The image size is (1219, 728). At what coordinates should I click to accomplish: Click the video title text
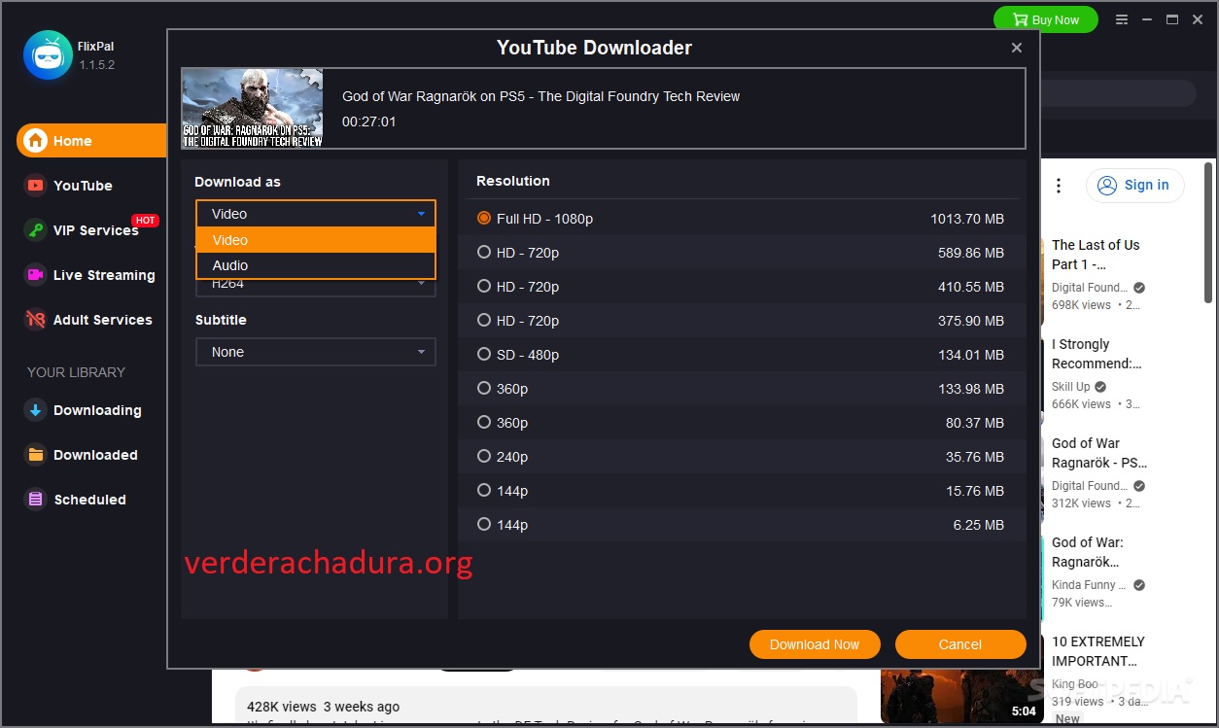(541, 96)
